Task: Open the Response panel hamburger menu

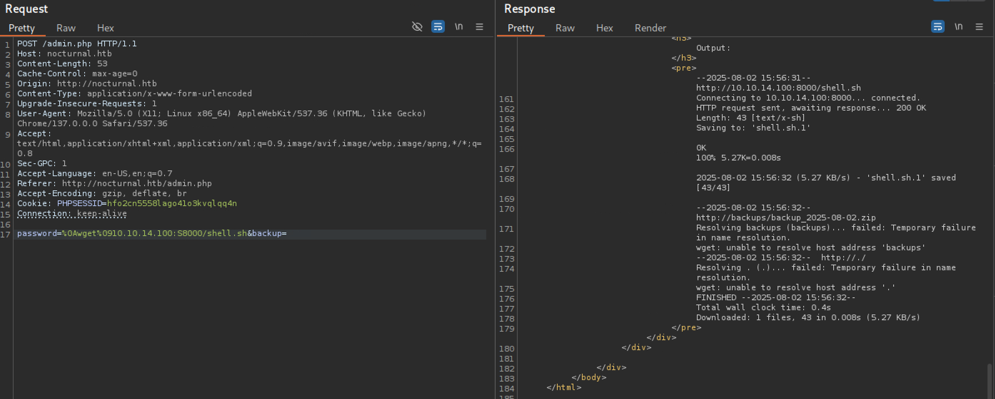Action: pyautogui.click(x=979, y=27)
